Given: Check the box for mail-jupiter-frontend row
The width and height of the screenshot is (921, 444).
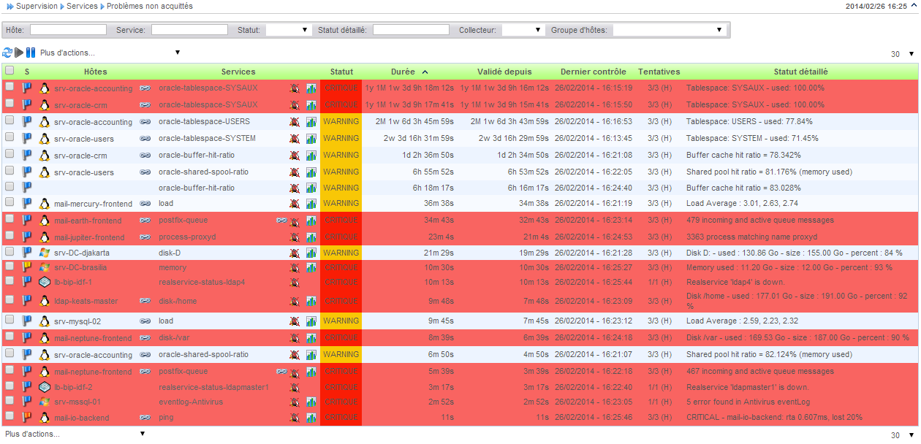Looking at the screenshot, I should (10, 235).
